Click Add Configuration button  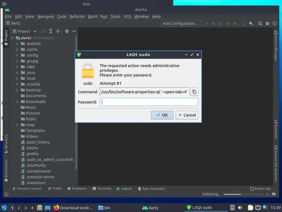tap(181, 23)
